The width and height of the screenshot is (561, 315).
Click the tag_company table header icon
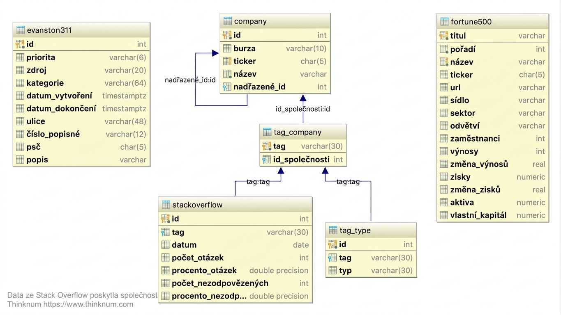pyautogui.click(x=267, y=132)
